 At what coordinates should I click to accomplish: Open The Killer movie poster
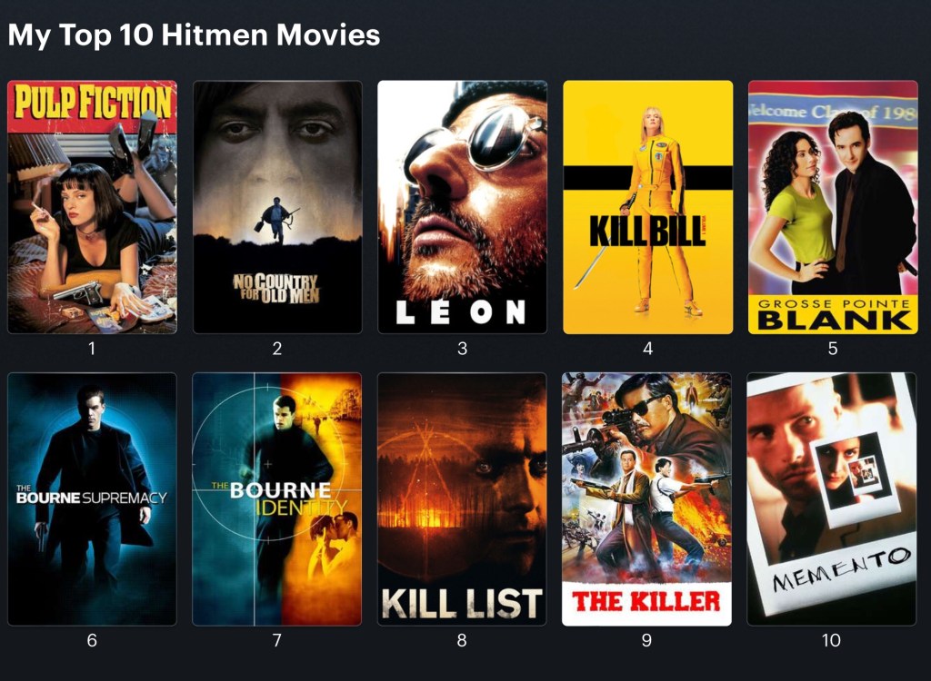(646, 498)
